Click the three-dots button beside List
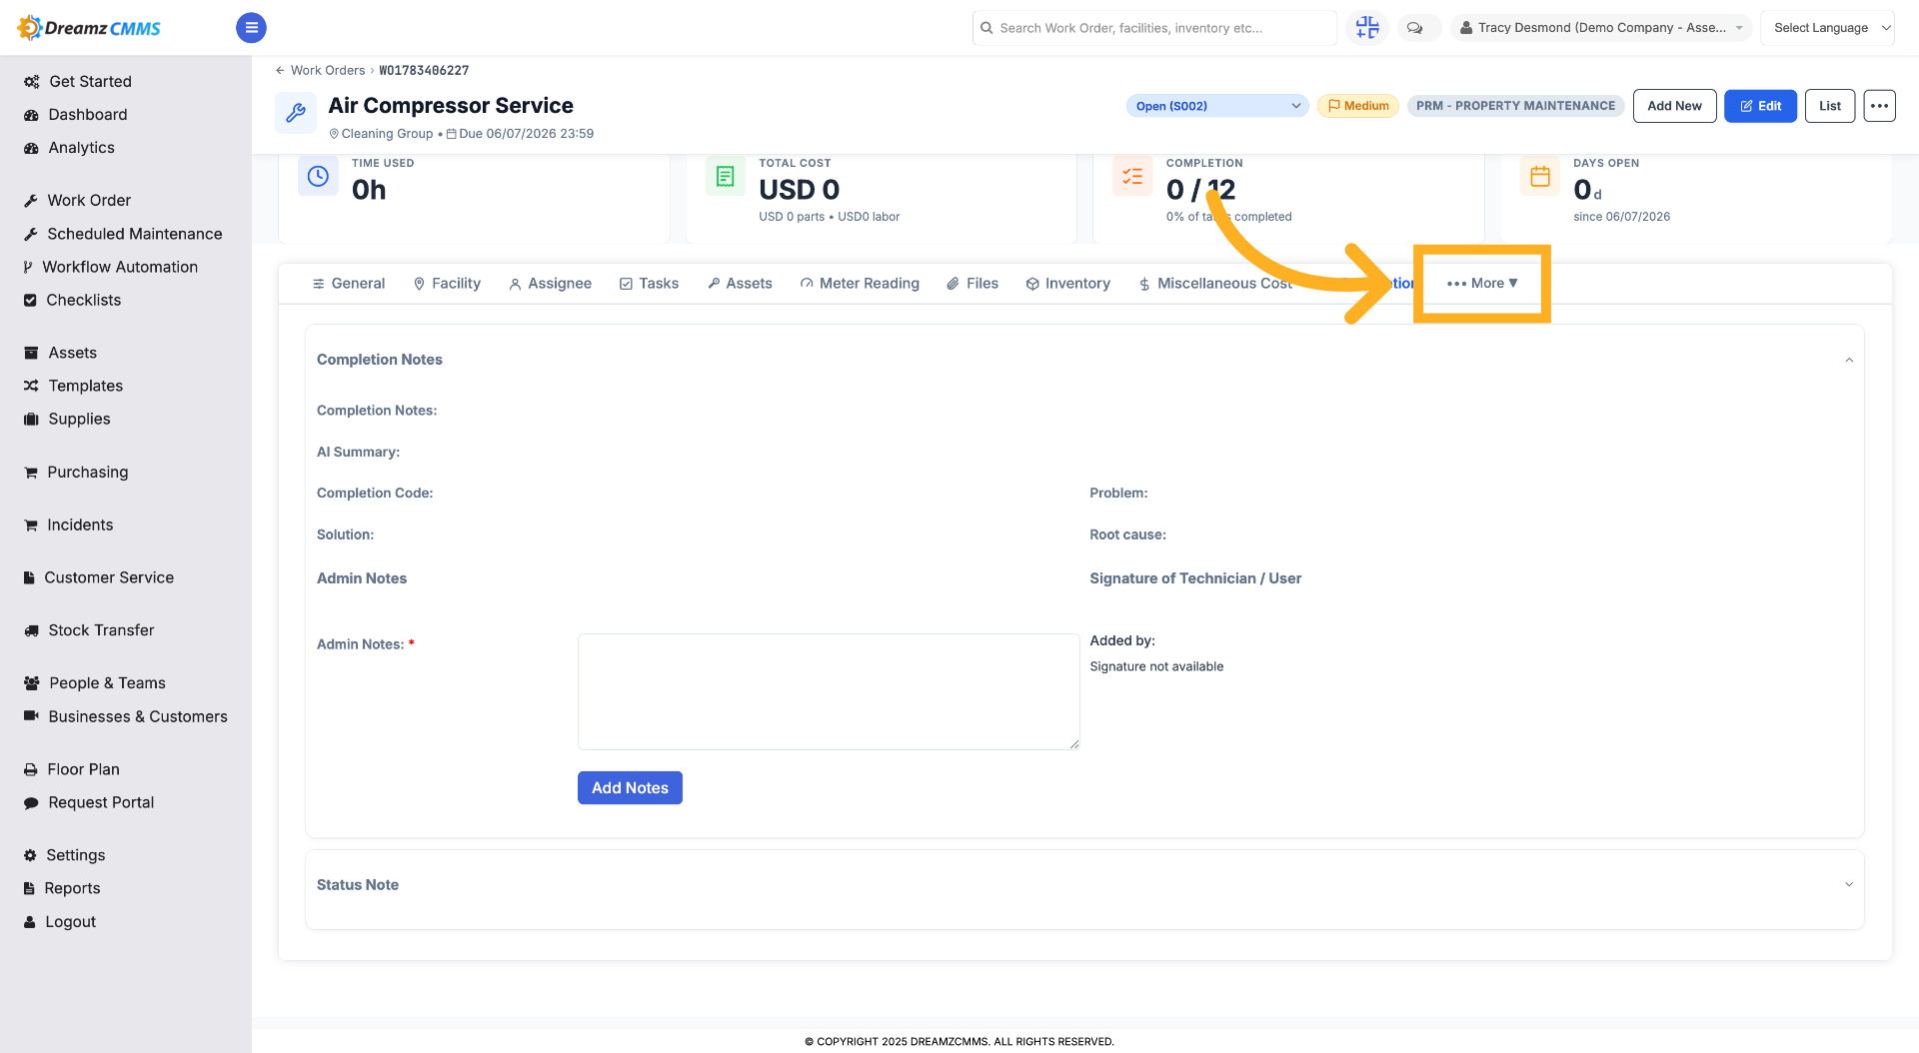Screen dimensions: 1919x1053 coord(1879,106)
